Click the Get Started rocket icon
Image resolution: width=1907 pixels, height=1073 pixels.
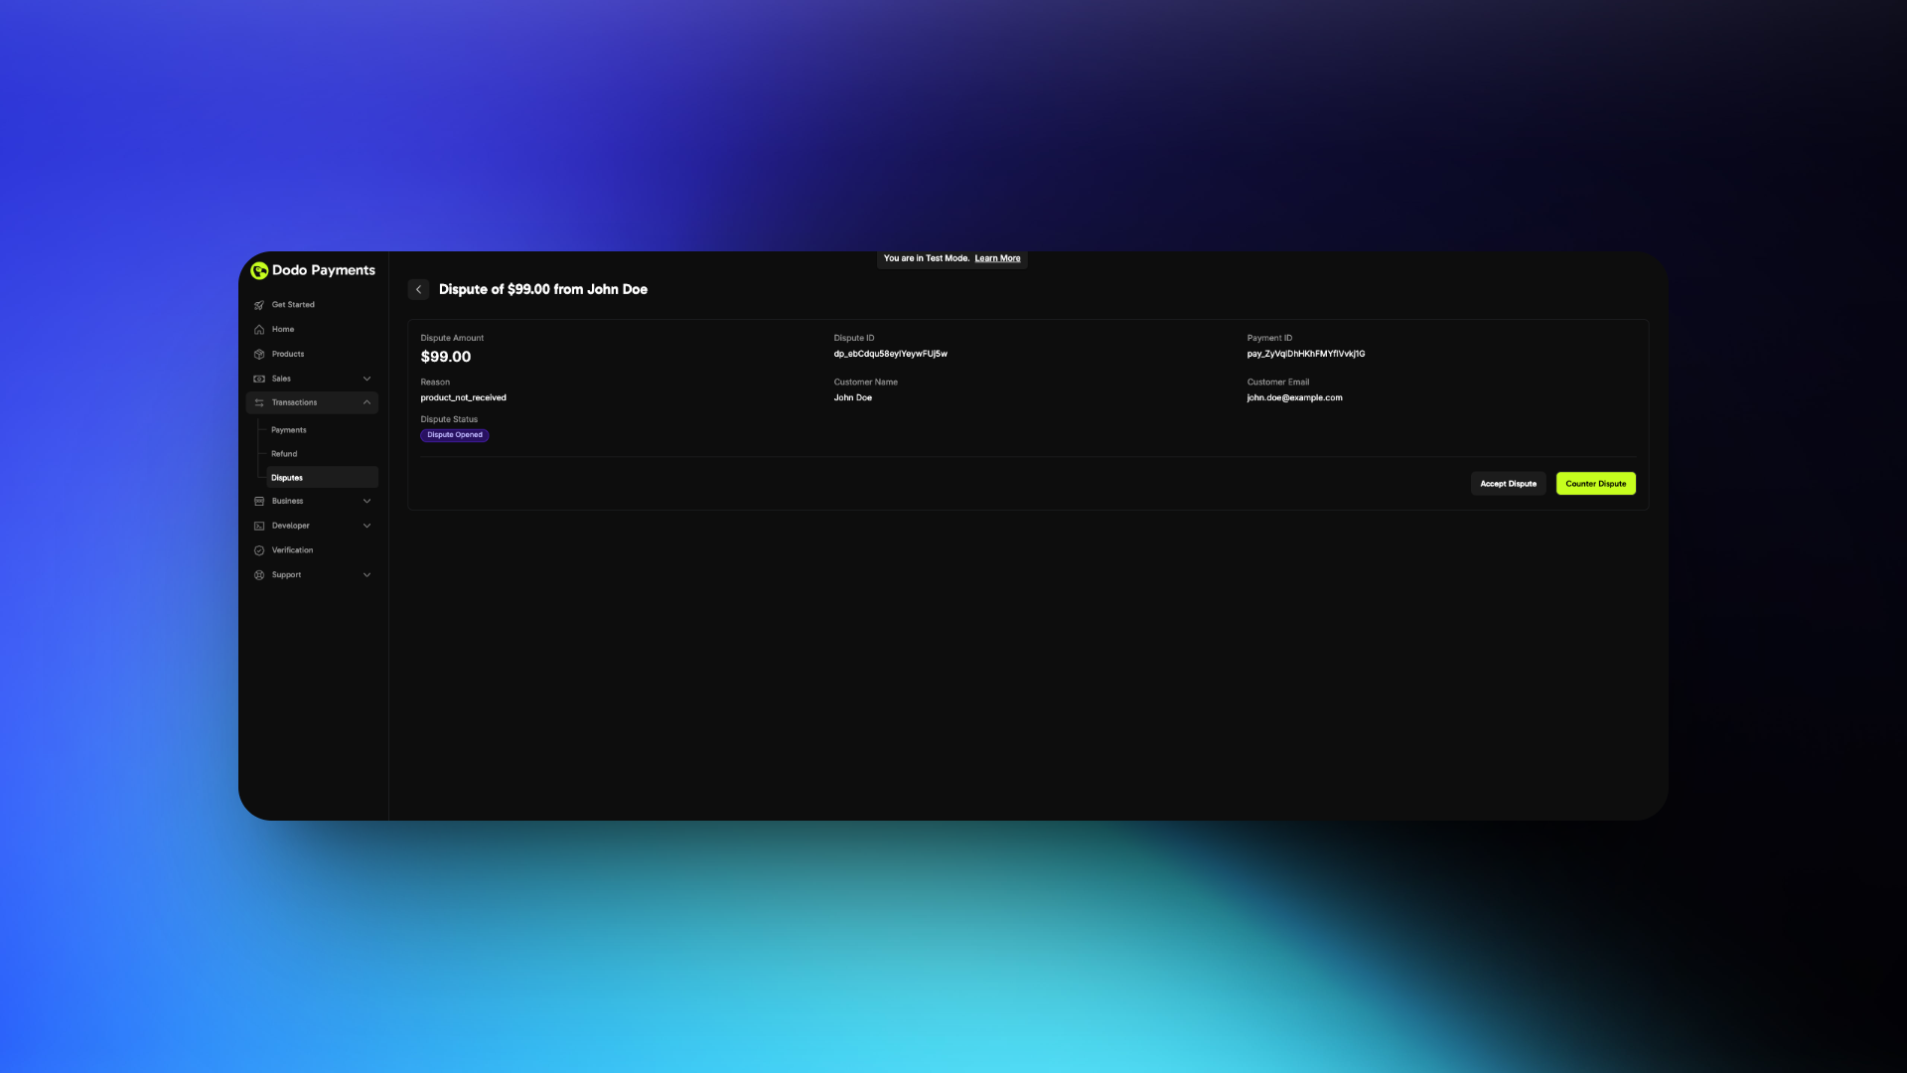click(x=259, y=305)
